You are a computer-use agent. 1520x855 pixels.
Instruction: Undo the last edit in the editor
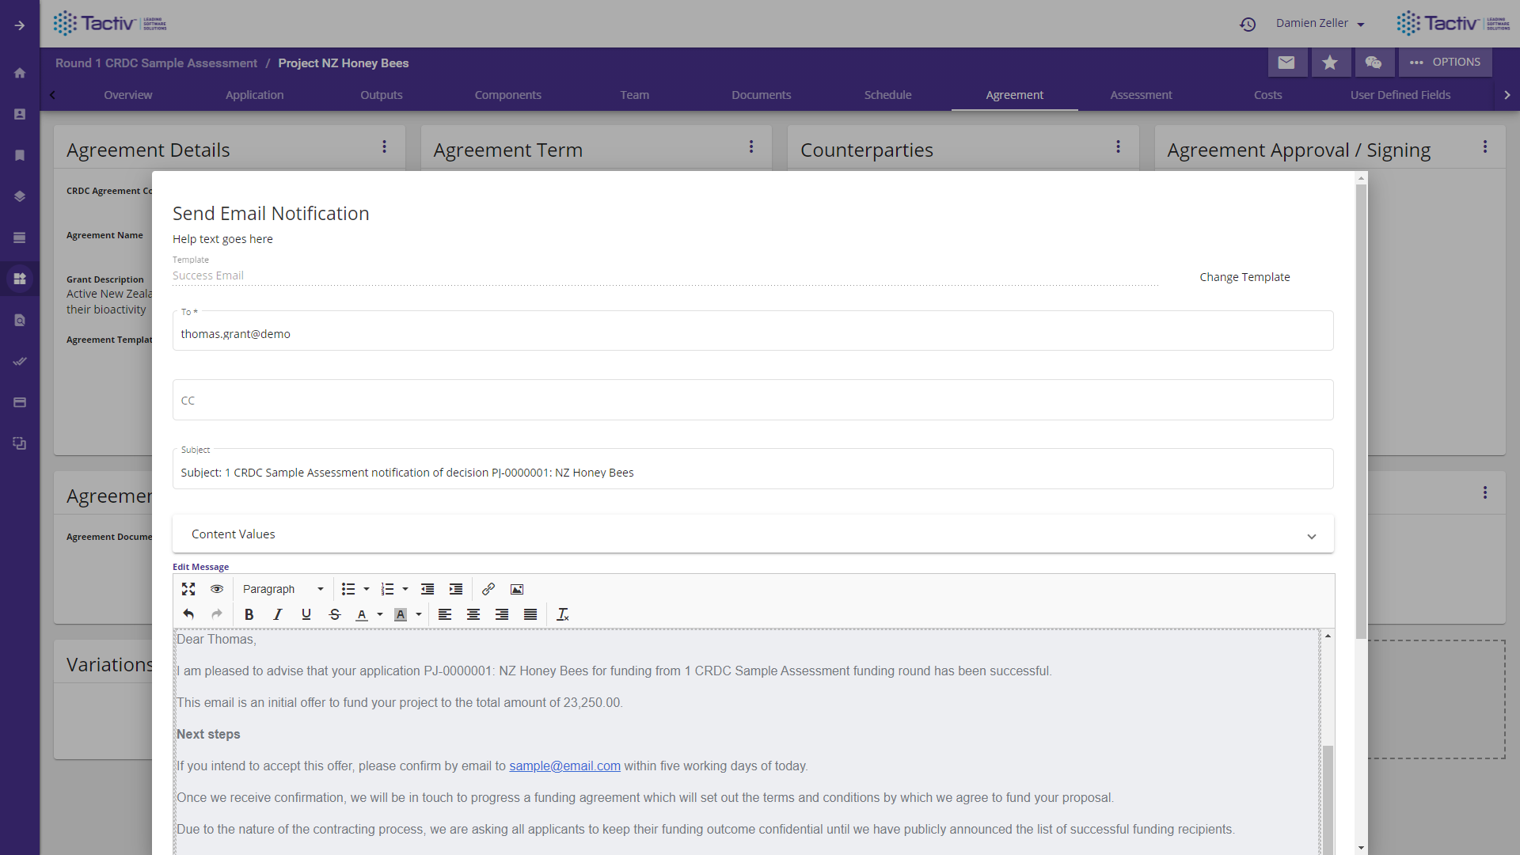click(x=188, y=614)
